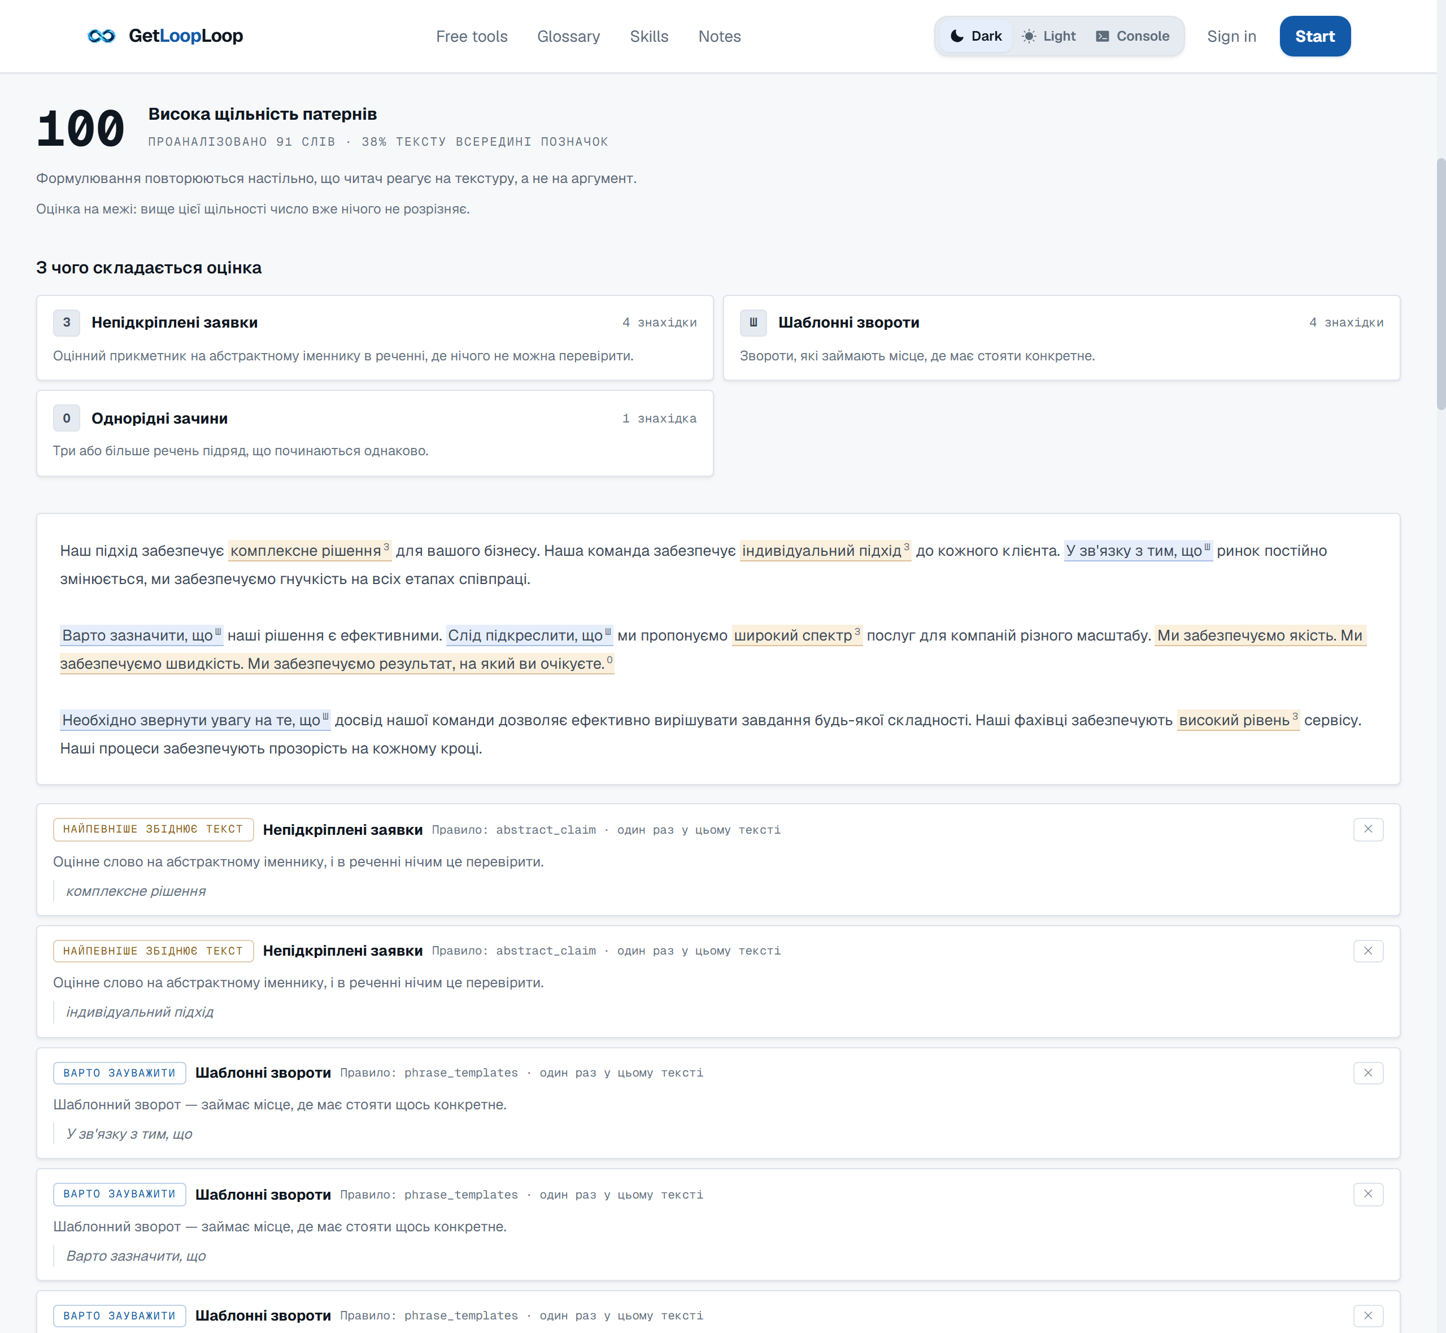Click the page vertical scrollbar thumb
Viewport: 1446px width, 1333px height.
click(1441, 284)
